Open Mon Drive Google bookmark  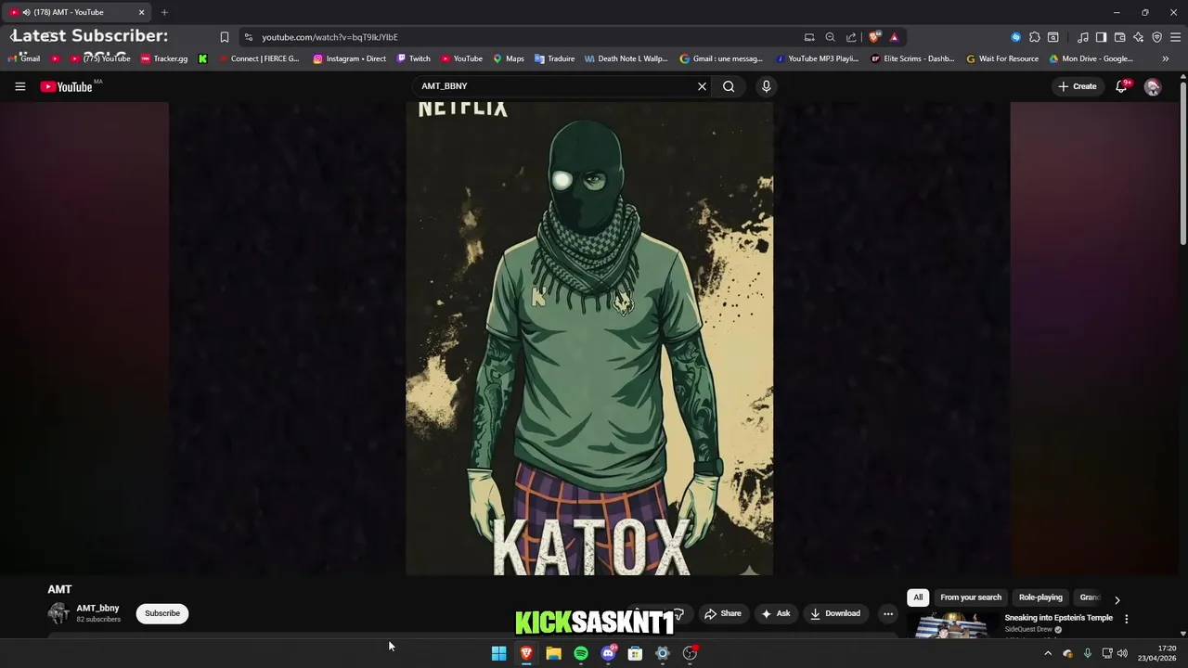tap(1091, 58)
